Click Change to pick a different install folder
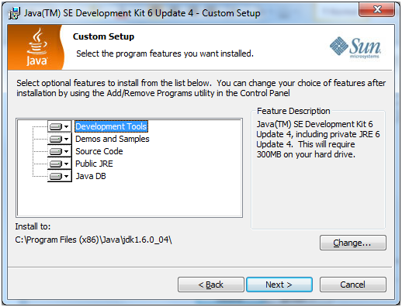The image size is (402, 307). (x=353, y=243)
